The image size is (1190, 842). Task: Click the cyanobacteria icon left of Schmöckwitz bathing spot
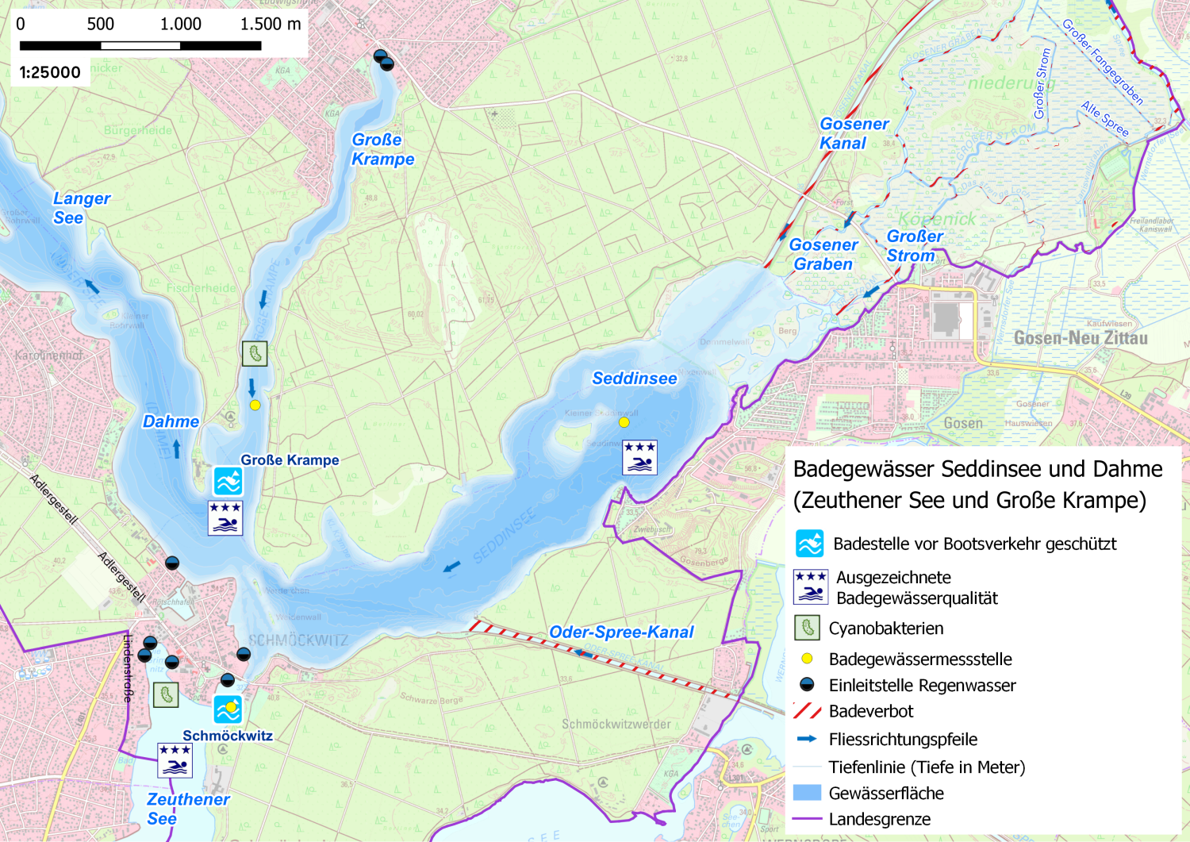point(166,695)
